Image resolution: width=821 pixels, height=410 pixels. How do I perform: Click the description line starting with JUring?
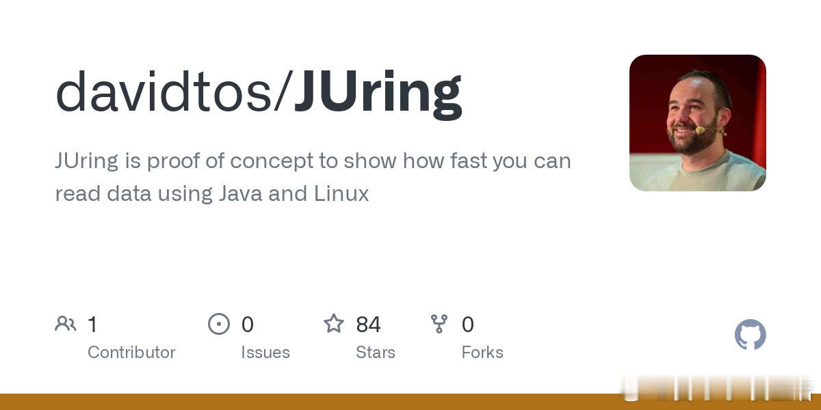click(313, 161)
